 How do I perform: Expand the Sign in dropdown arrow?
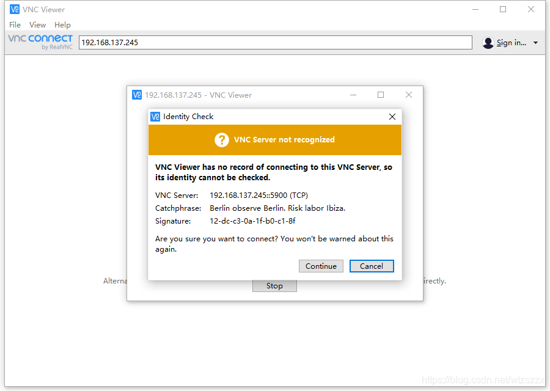tap(535, 43)
